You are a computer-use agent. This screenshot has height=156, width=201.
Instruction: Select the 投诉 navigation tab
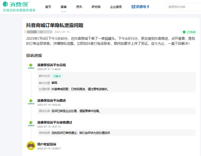point(63,7)
